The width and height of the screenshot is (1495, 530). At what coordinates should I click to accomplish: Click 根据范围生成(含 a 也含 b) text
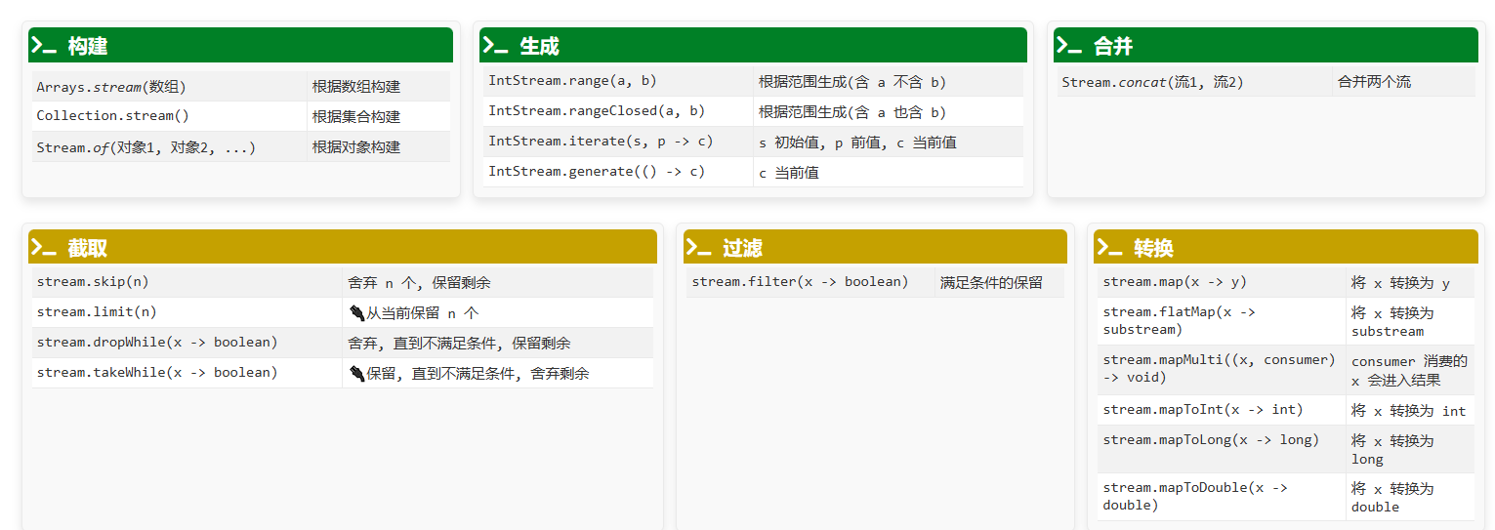[x=852, y=112]
